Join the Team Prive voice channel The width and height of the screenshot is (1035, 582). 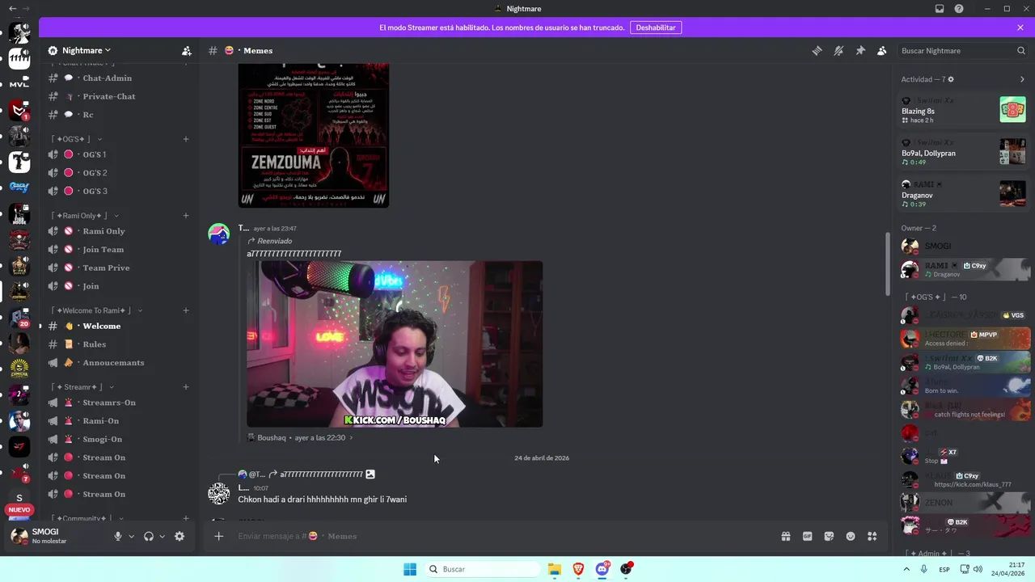tap(119, 268)
